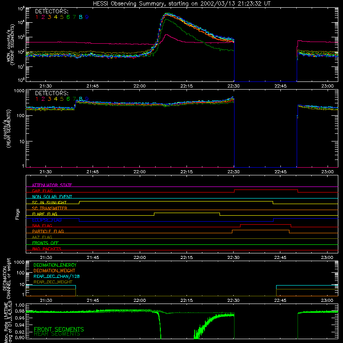Click REAR SEGMENTS legend in livetime plot
Image resolution: width=343 pixels, height=343 pixels.
(57, 334)
